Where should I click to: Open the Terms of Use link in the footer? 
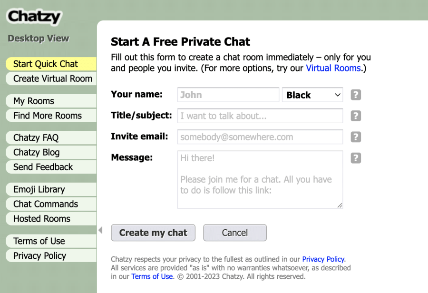click(x=152, y=276)
